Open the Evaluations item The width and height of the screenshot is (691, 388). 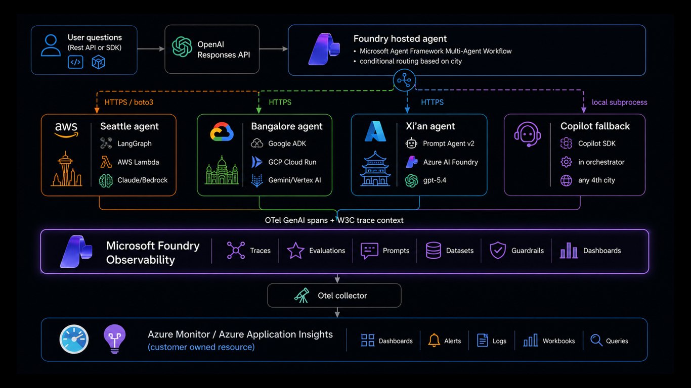[x=316, y=251]
